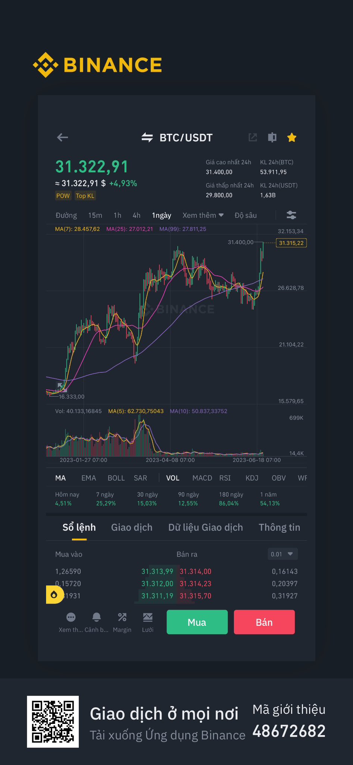Tap the red Bán button
The height and width of the screenshot is (765, 353).
point(264,622)
